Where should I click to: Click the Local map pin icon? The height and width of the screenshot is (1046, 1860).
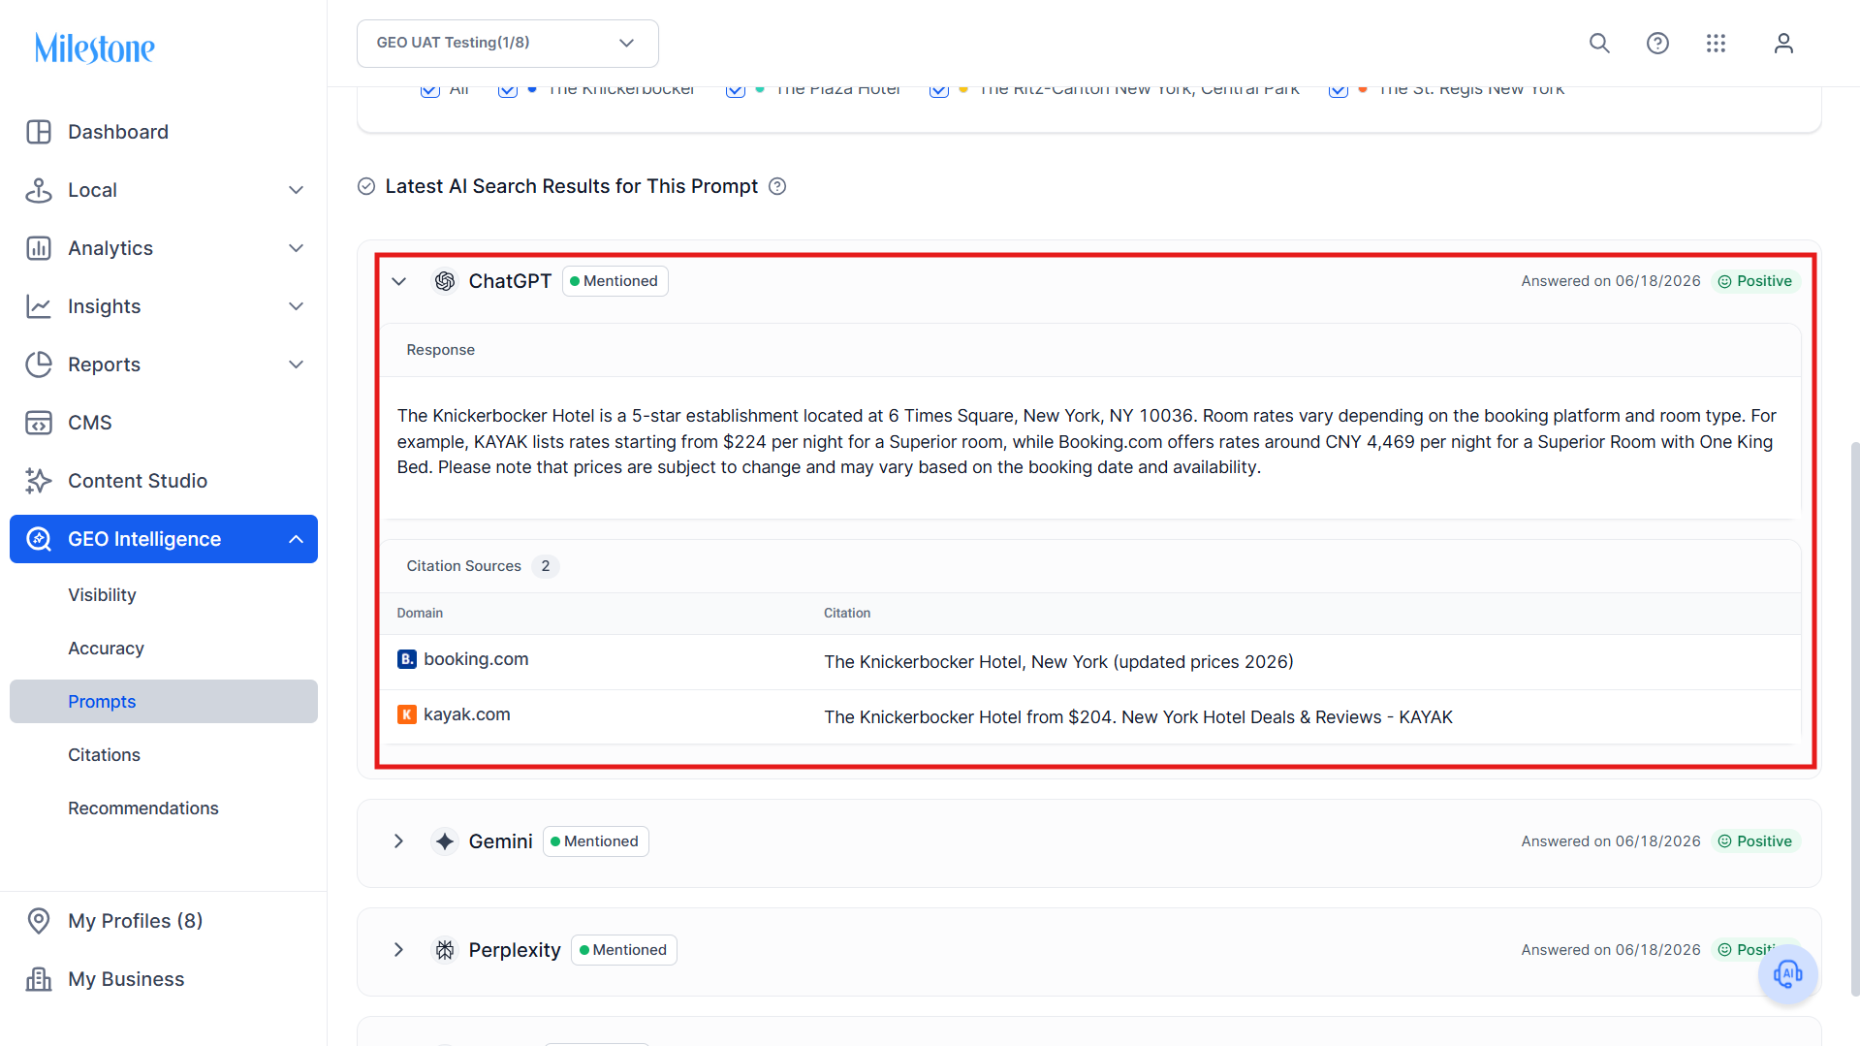(39, 190)
